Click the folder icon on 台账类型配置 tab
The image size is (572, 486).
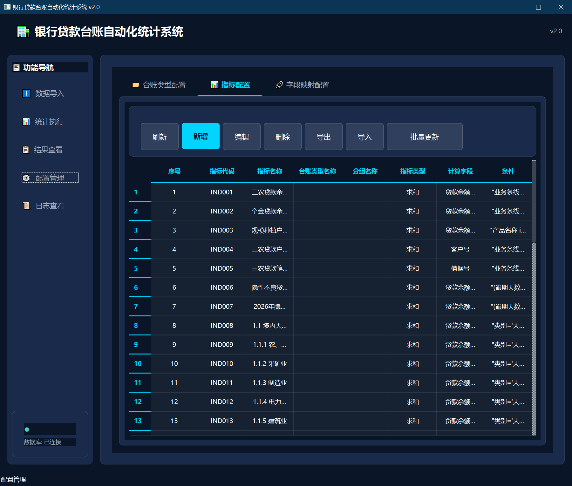click(136, 85)
